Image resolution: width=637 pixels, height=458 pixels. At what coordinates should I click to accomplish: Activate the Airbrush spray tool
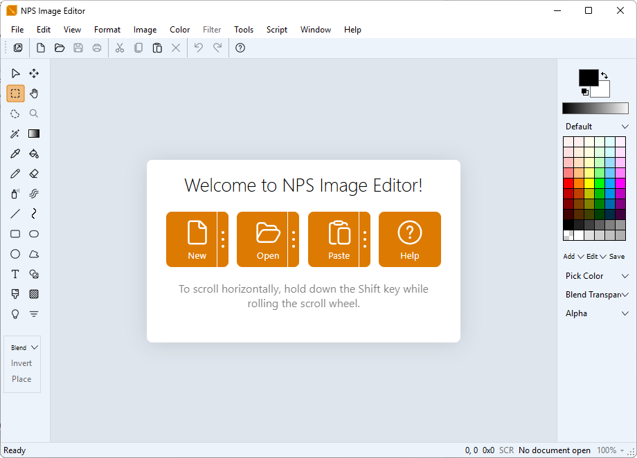click(x=15, y=194)
